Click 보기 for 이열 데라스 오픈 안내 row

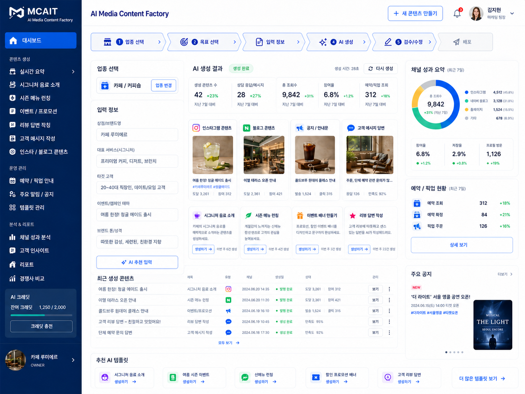pos(375,300)
